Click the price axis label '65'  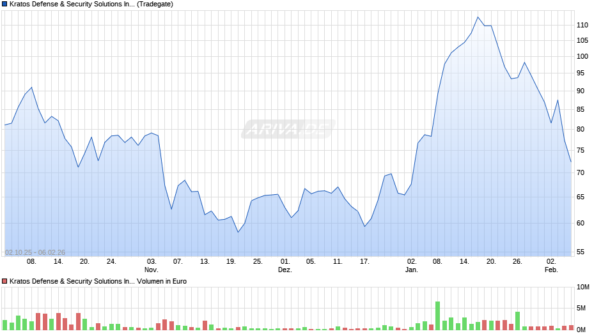pos(581,197)
